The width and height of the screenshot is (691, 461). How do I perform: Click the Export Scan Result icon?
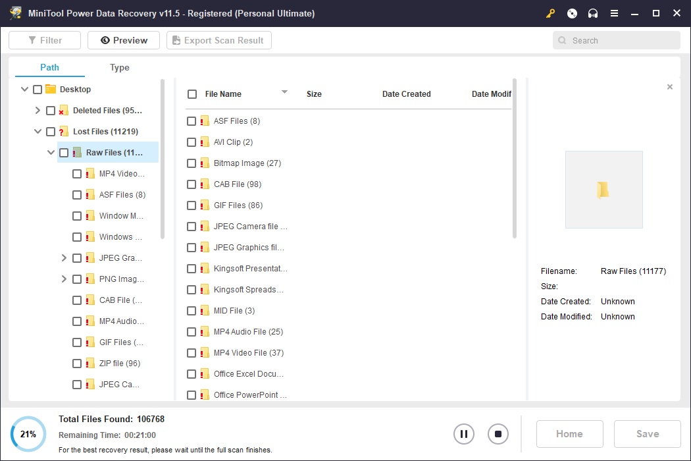click(176, 40)
